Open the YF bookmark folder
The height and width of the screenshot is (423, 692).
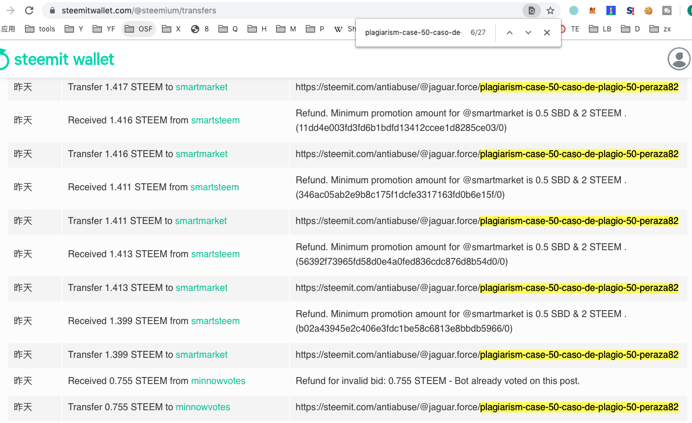pyautogui.click(x=104, y=29)
